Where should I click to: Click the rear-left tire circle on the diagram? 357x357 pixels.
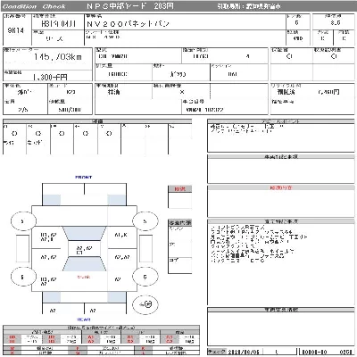click(x=23, y=277)
